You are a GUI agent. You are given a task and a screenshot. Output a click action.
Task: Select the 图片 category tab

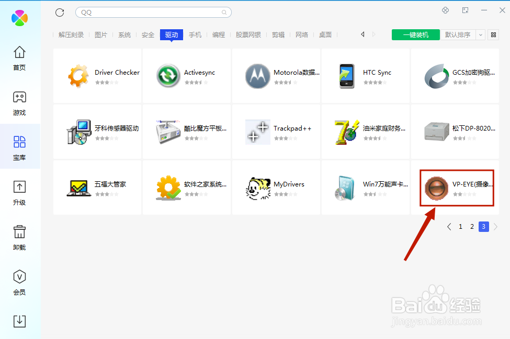click(x=101, y=35)
